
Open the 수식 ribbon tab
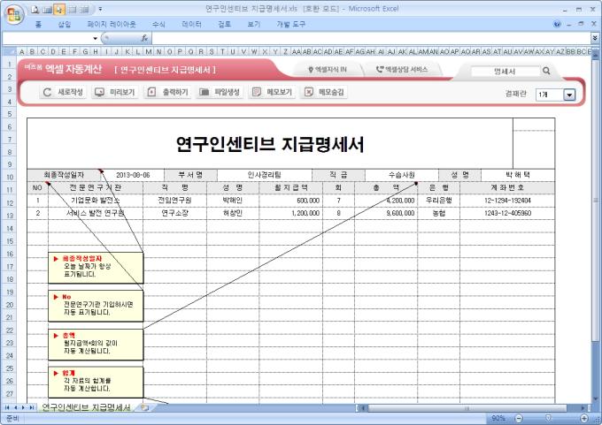point(158,25)
